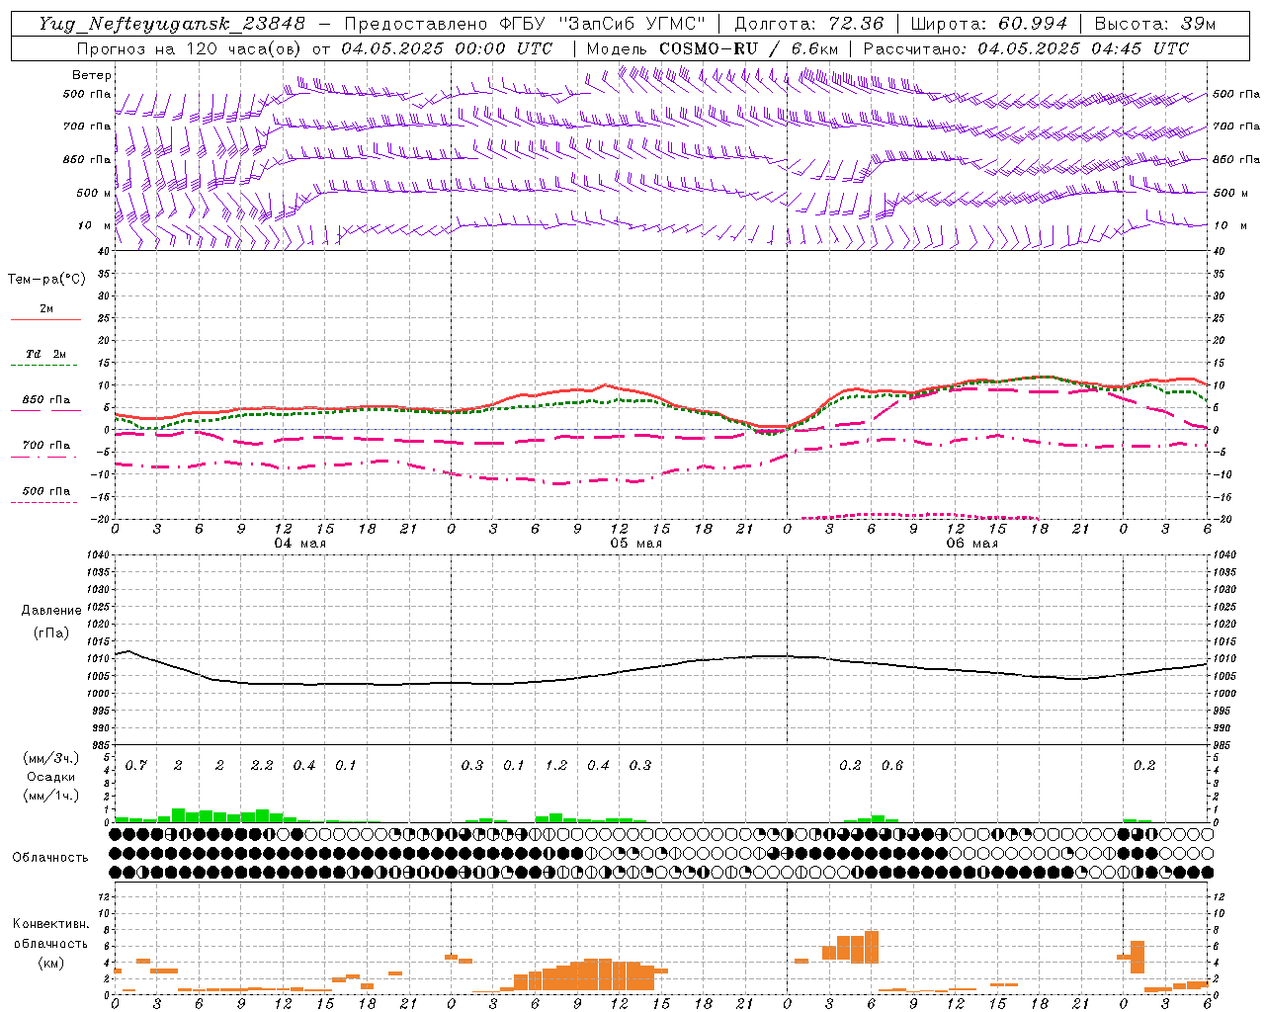
Task: Click the green dashed Td 2м legend line
Action: coord(45,366)
